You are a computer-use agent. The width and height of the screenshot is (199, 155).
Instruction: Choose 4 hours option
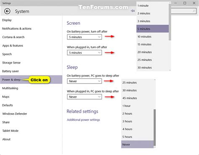(x=137, y=129)
